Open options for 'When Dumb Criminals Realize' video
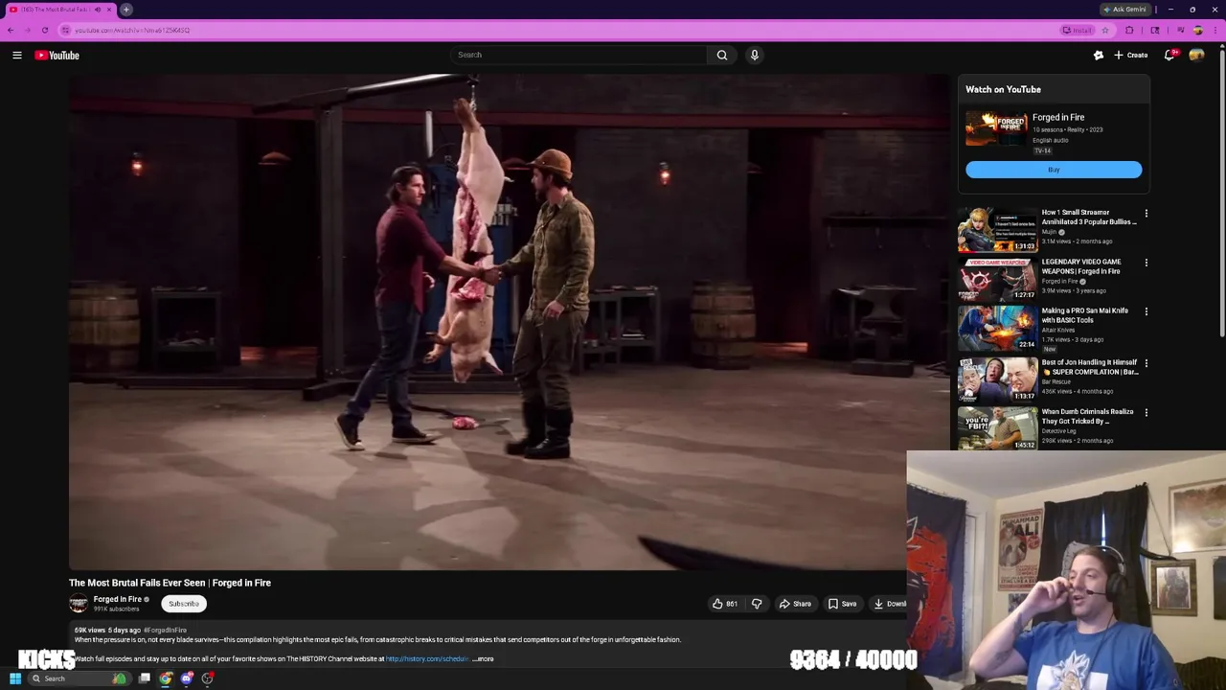 1146,412
